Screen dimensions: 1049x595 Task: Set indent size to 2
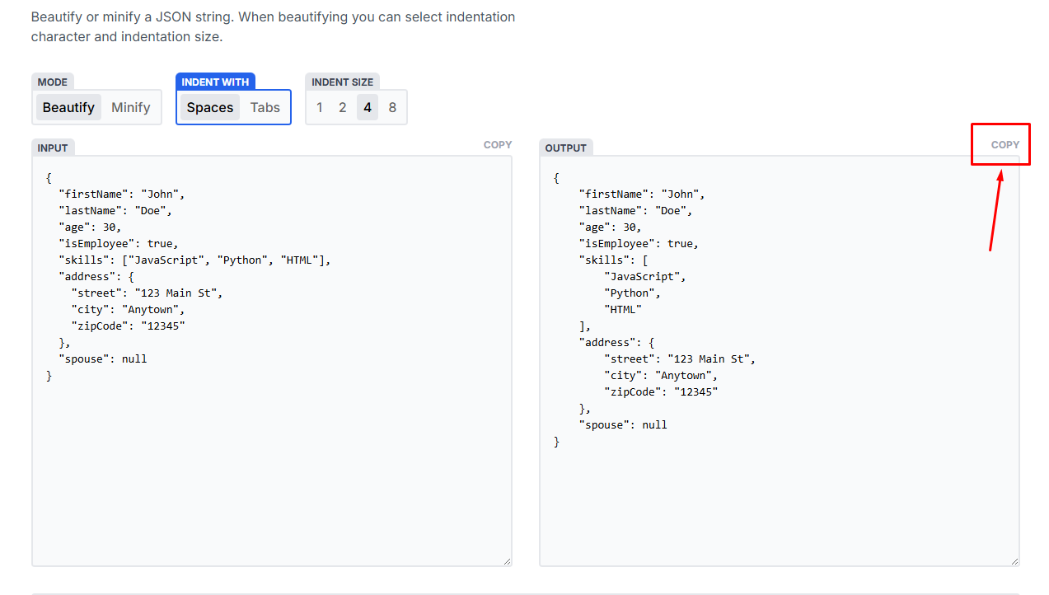(x=342, y=107)
